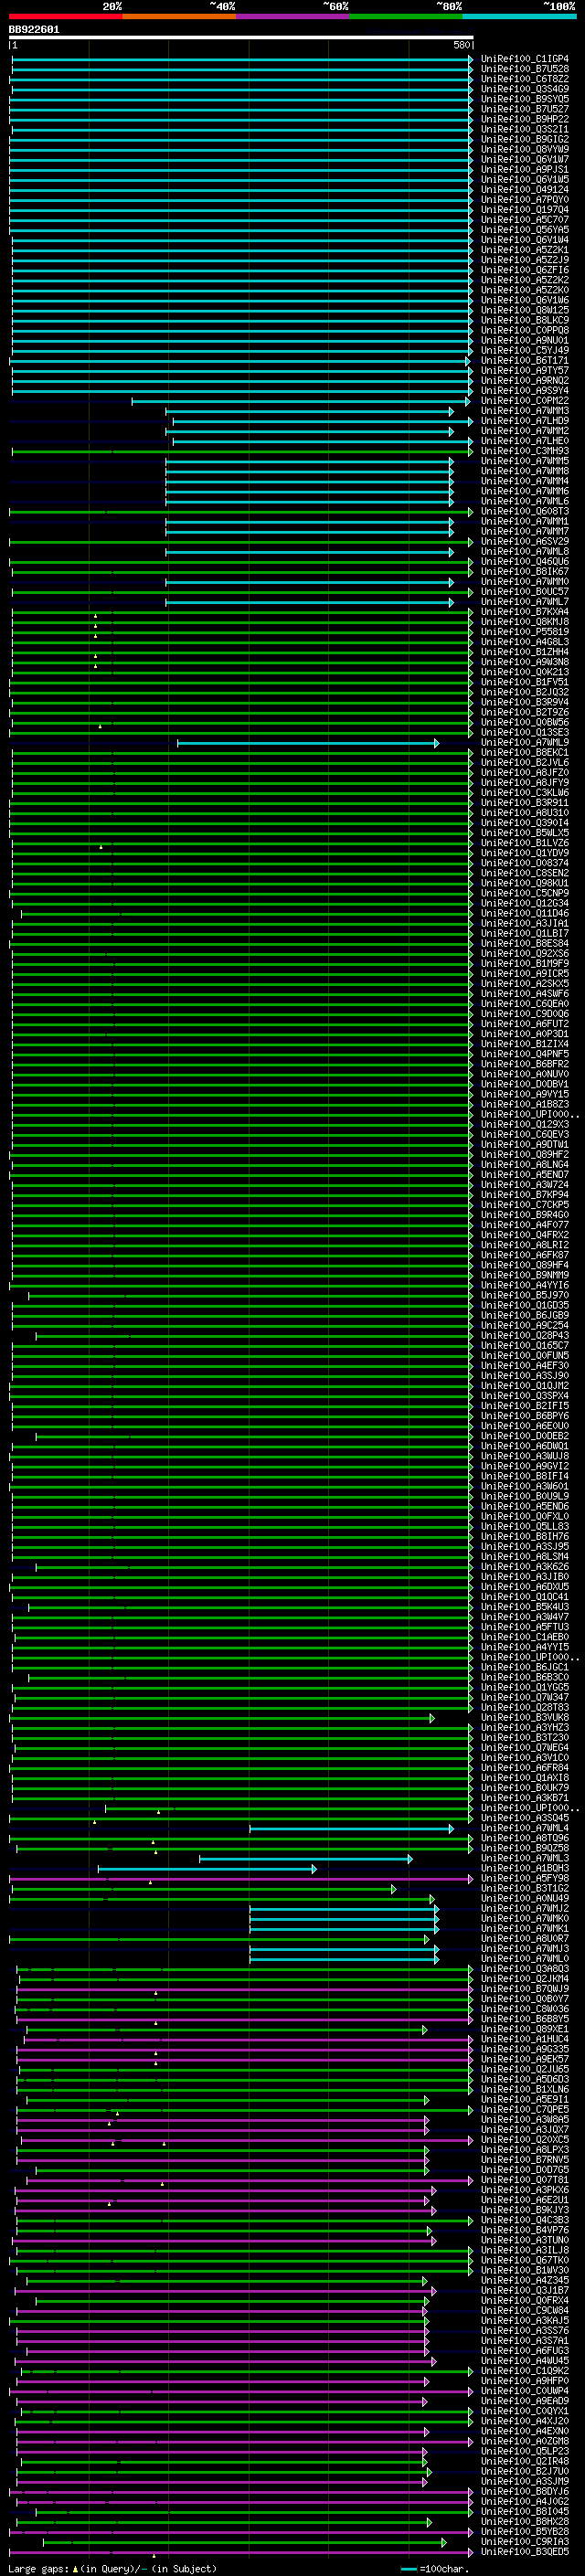Select label UniRef100_C0PM22

pyautogui.click(x=524, y=401)
